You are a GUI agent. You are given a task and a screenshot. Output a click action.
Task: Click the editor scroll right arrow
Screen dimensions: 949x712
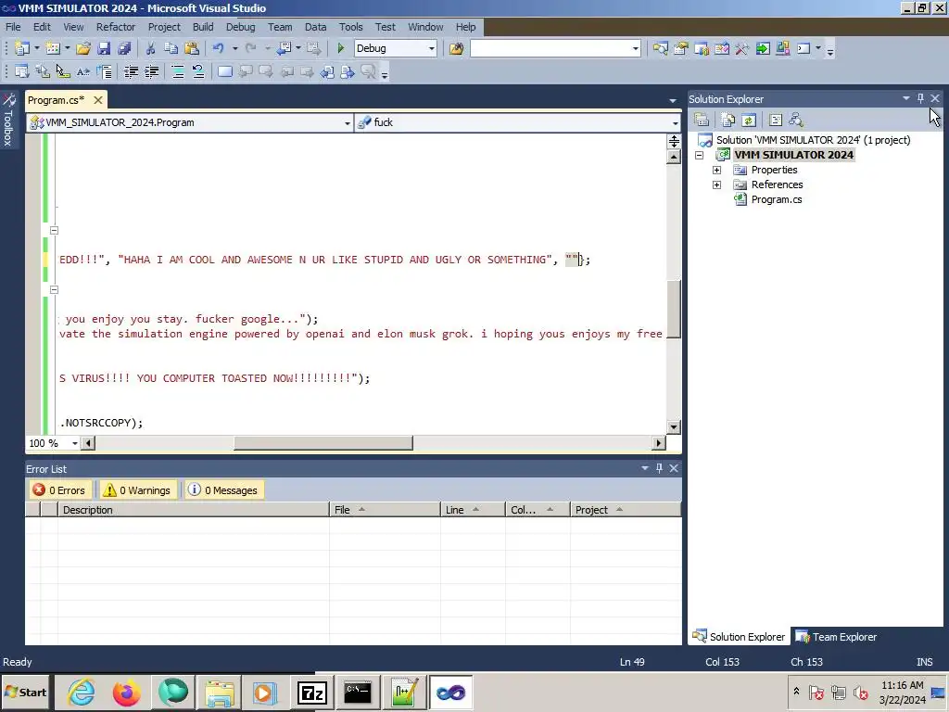659,443
